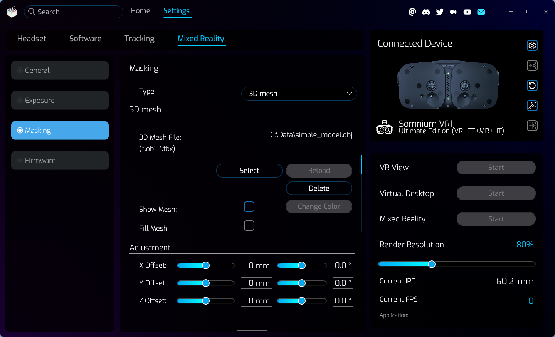Open the YouTube link icon
The height and width of the screenshot is (337, 555).
(x=467, y=12)
